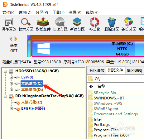Launch the 快速分区 quick partition tool

tap(60, 22)
